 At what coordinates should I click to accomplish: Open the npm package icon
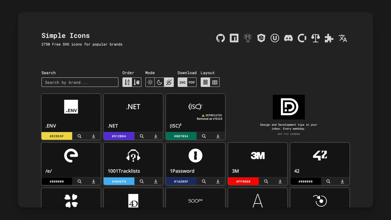[x=234, y=38]
